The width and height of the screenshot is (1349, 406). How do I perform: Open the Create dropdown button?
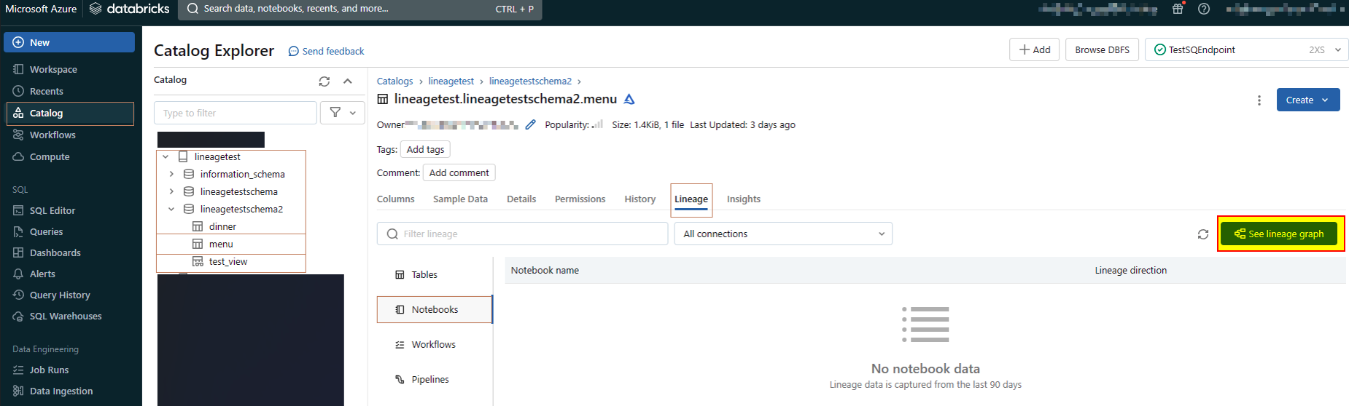(x=1308, y=100)
